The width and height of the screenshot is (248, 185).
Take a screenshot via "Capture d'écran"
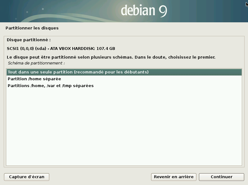pos(27,177)
